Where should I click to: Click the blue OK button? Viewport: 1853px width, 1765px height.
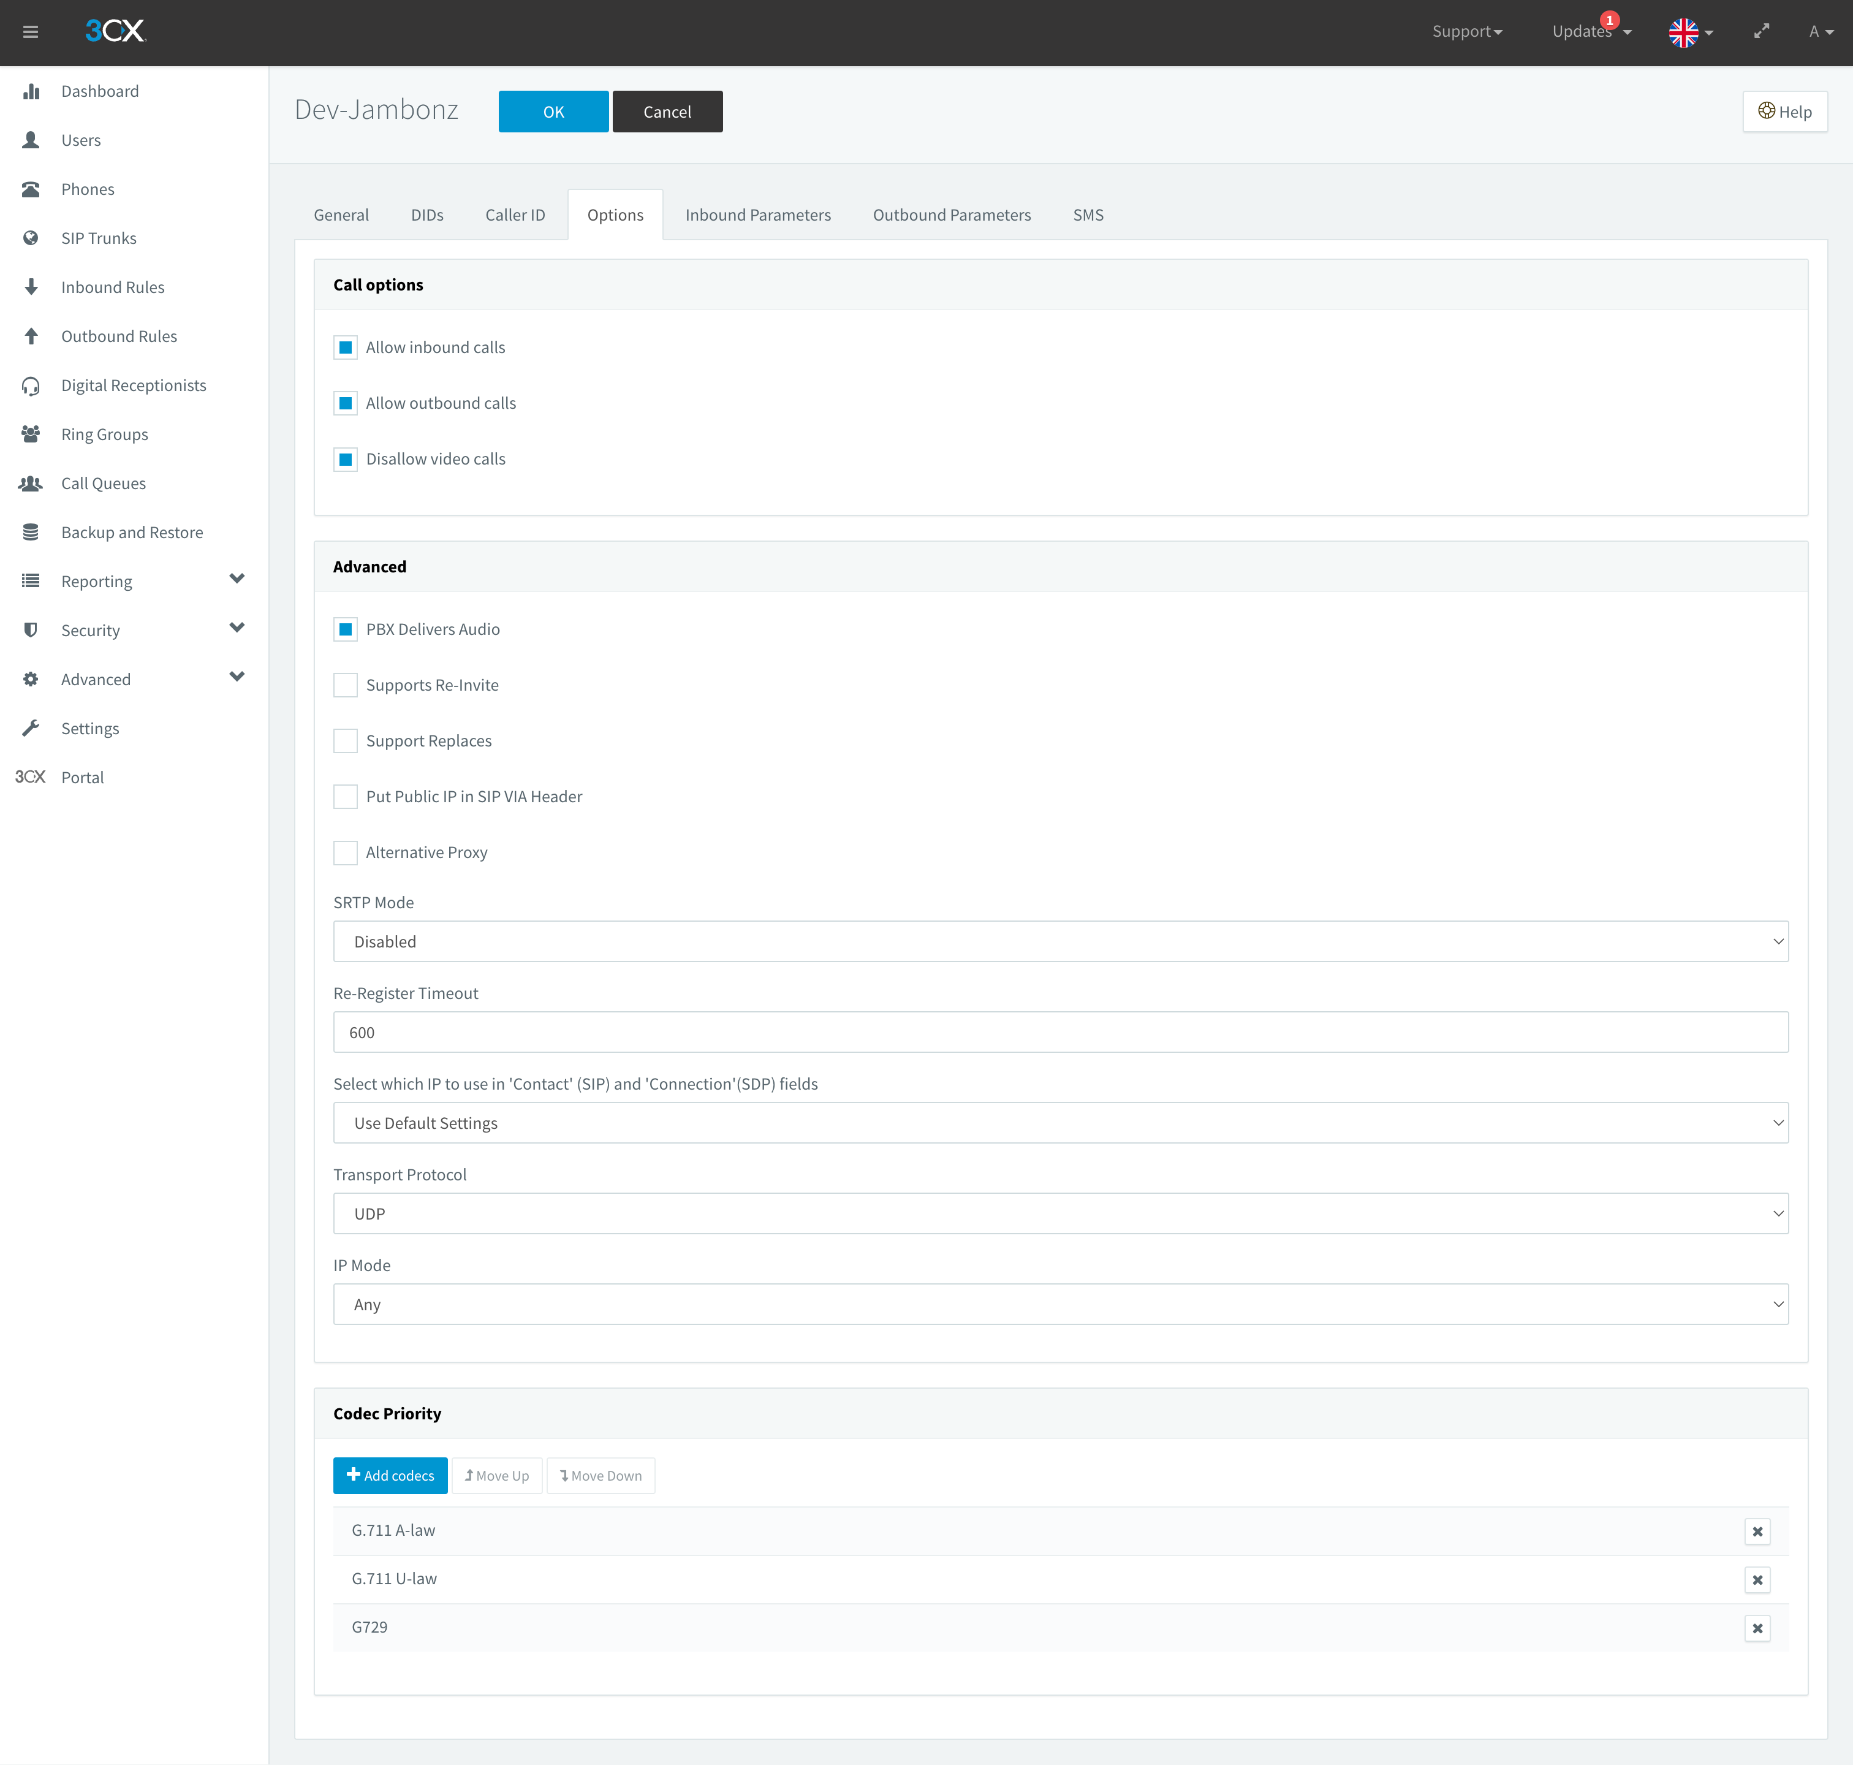[x=553, y=112]
